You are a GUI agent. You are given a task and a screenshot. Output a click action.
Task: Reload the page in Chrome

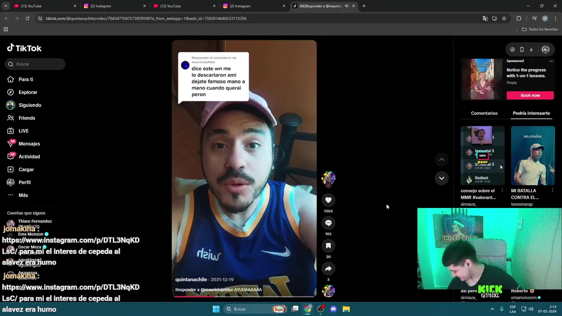[27, 18]
